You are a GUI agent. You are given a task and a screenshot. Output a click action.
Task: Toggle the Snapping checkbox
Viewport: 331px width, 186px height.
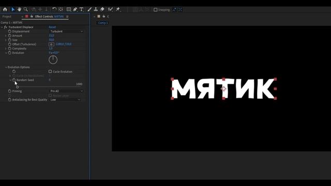(x=155, y=10)
